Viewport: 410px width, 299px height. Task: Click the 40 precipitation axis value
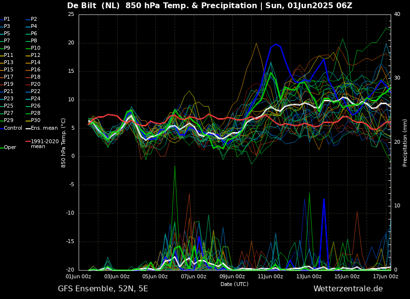[x=397, y=14]
